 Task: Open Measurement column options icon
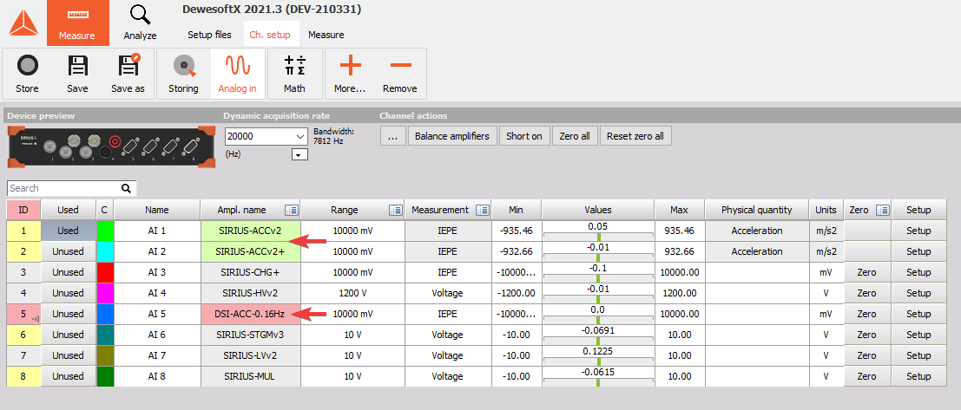pos(483,210)
